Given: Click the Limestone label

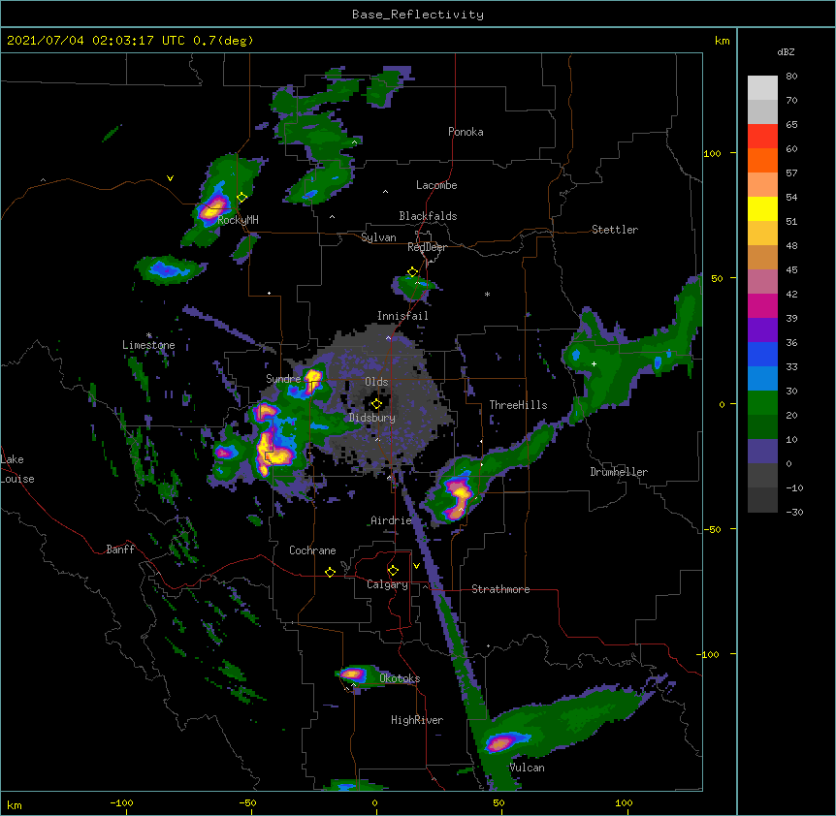Looking at the screenshot, I should click(x=148, y=345).
